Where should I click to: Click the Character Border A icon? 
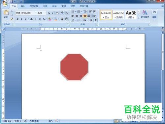click(x=67, y=13)
